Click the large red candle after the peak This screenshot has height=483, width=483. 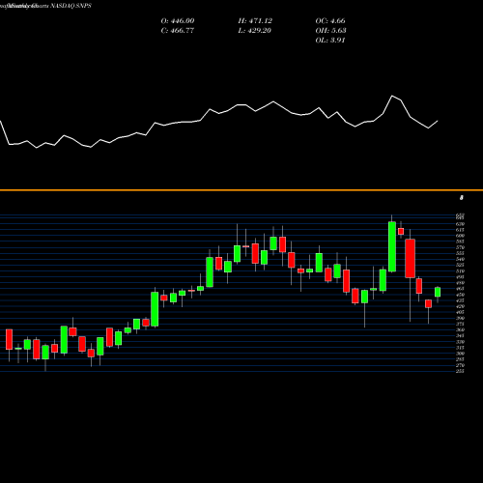pyautogui.click(x=410, y=259)
